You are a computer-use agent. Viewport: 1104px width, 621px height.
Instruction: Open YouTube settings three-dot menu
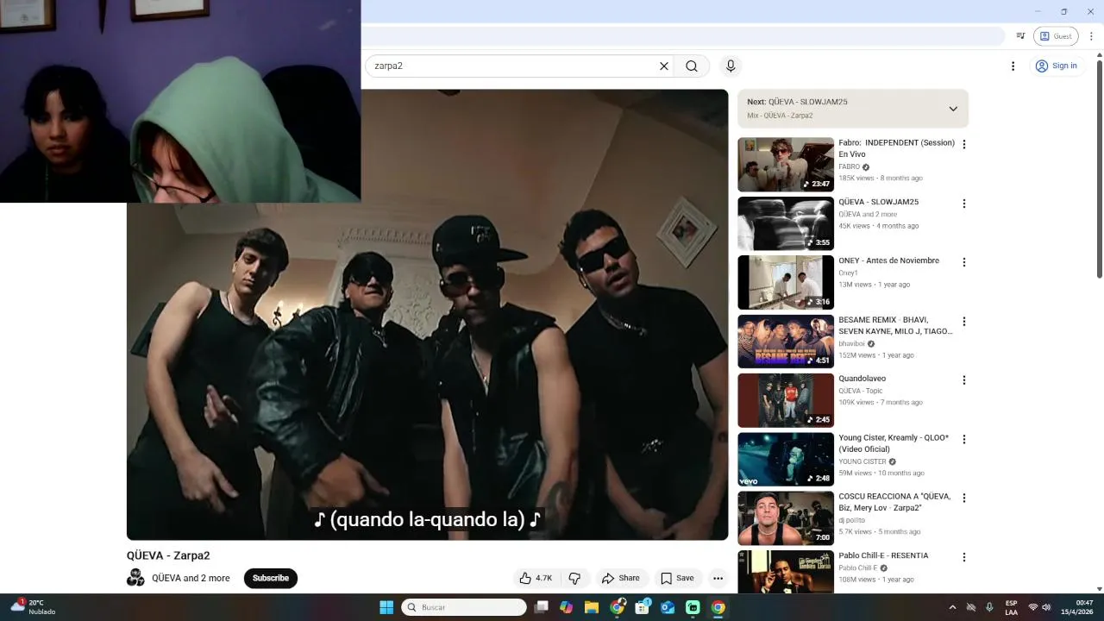[1013, 66]
